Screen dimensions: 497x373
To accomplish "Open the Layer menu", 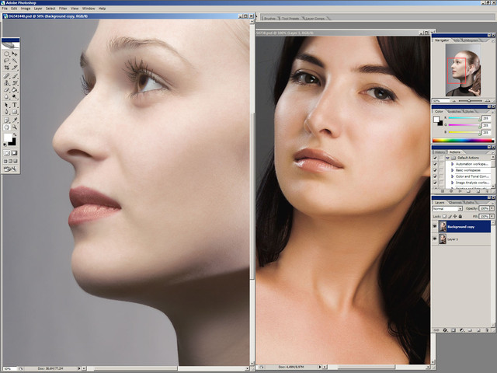I will point(38,9).
